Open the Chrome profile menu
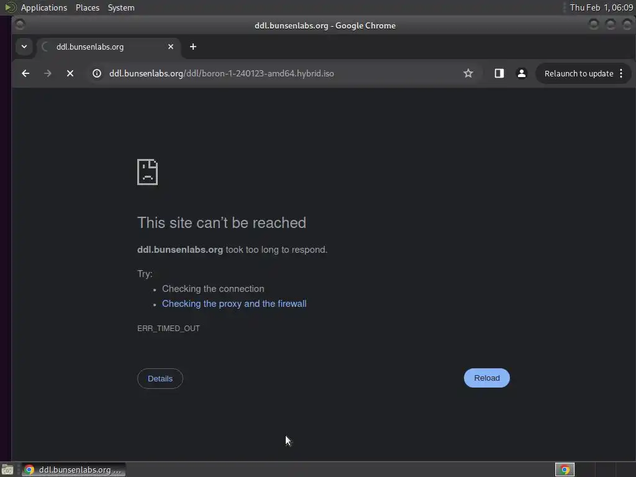 [x=522, y=73]
